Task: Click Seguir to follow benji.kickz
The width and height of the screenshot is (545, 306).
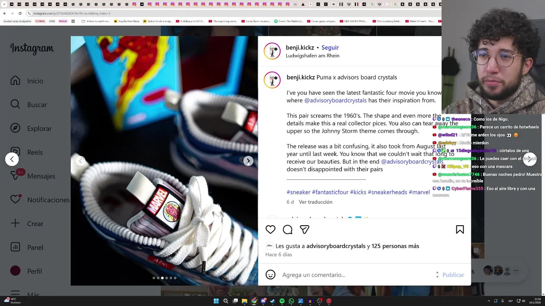Action: [330, 48]
